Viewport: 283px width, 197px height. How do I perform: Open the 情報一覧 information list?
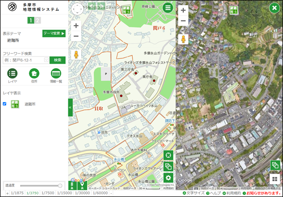coord(56,76)
